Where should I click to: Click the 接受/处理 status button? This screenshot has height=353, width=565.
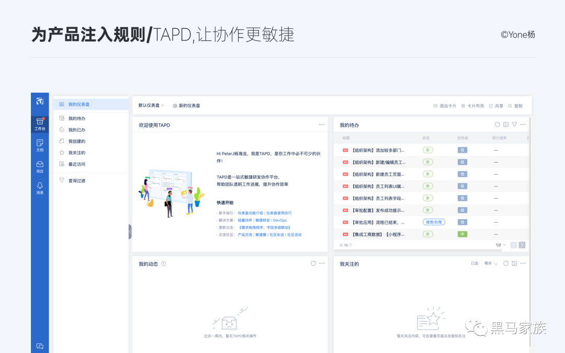click(x=434, y=222)
